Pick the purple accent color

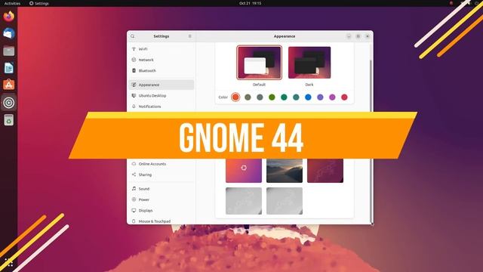click(x=320, y=97)
